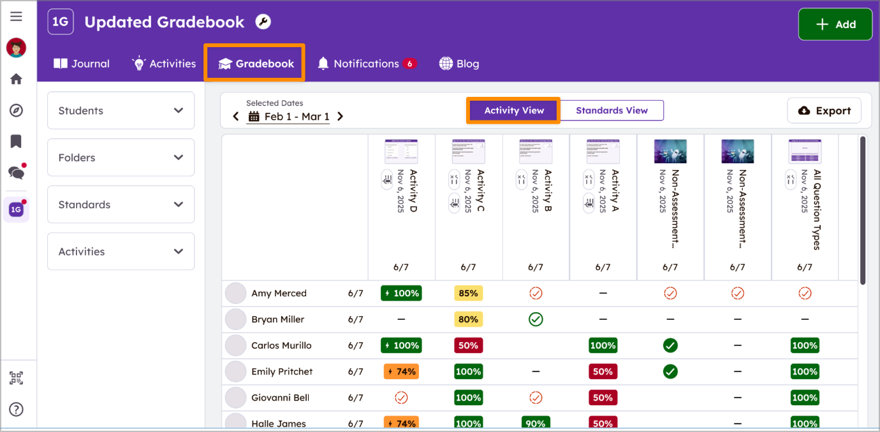Open class settings wrench icon
The image size is (880, 432).
[x=263, y=22]
